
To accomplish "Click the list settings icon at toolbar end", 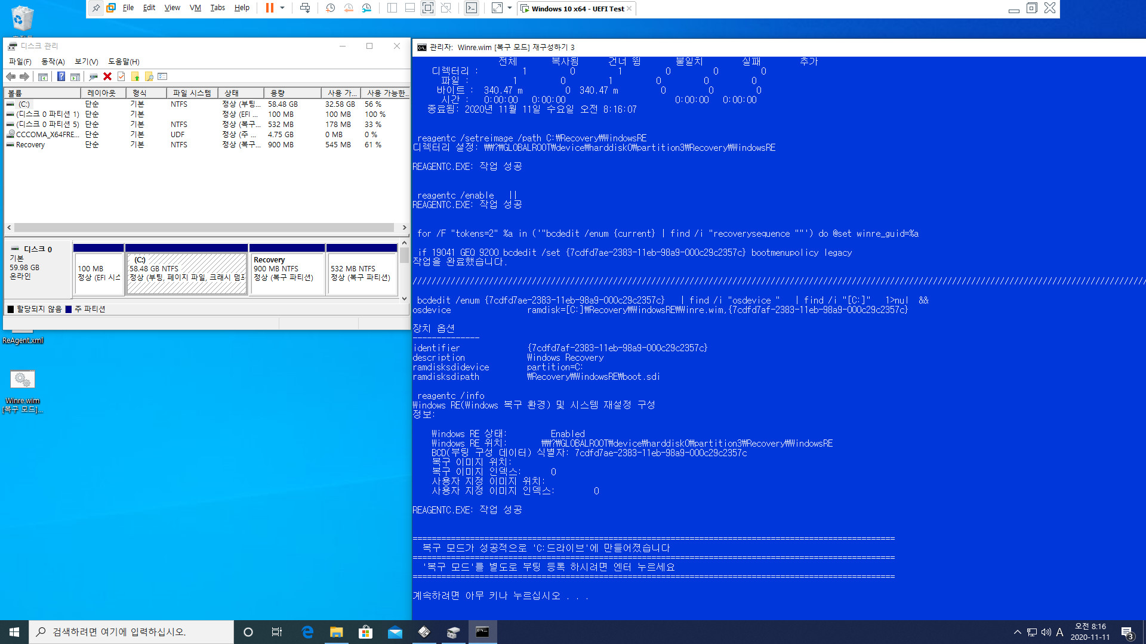I will pos(163,76).
